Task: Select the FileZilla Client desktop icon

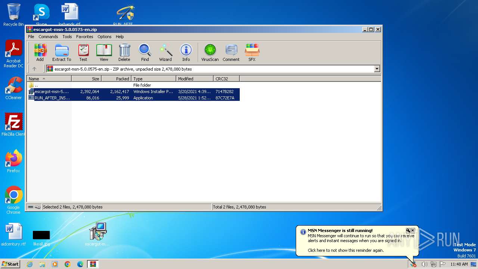Action: click(13, 125)
